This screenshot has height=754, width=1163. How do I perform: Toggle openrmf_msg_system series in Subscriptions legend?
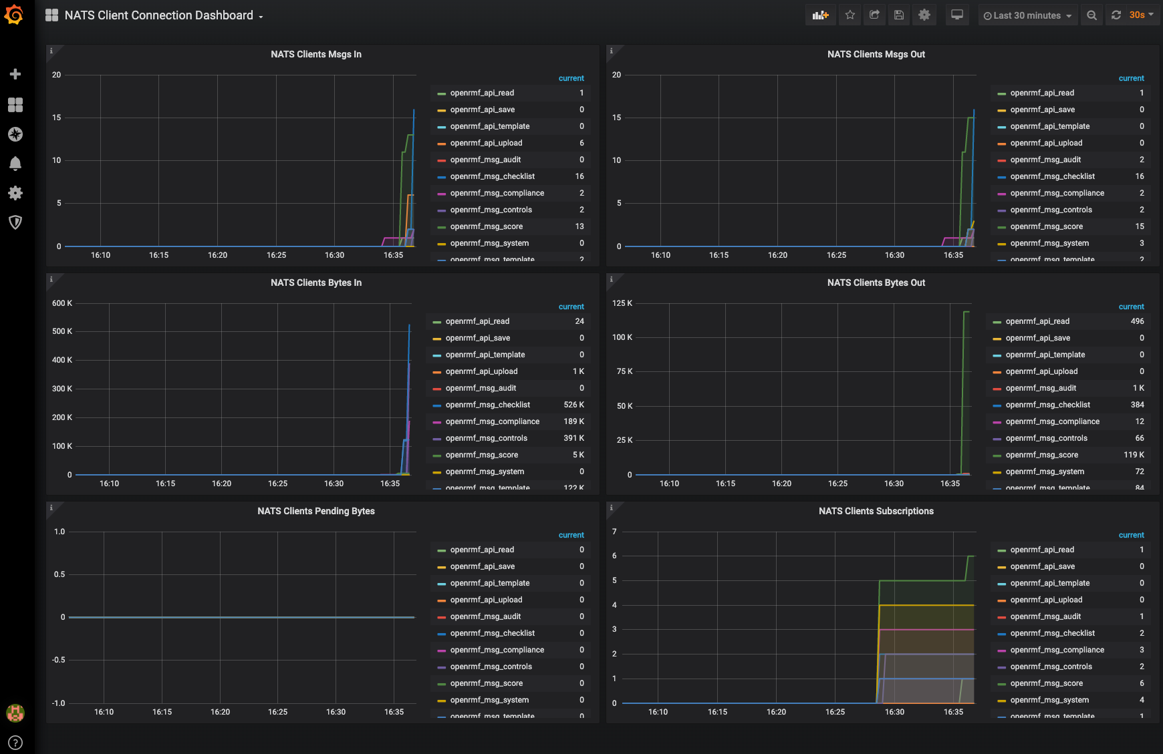pyautogui.click(x=1049, y=700)
